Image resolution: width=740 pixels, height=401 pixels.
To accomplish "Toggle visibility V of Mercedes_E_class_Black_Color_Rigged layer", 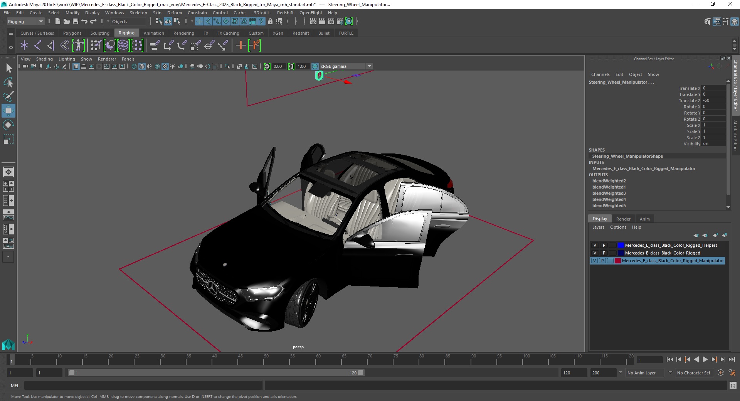I will tap(595, 253).
